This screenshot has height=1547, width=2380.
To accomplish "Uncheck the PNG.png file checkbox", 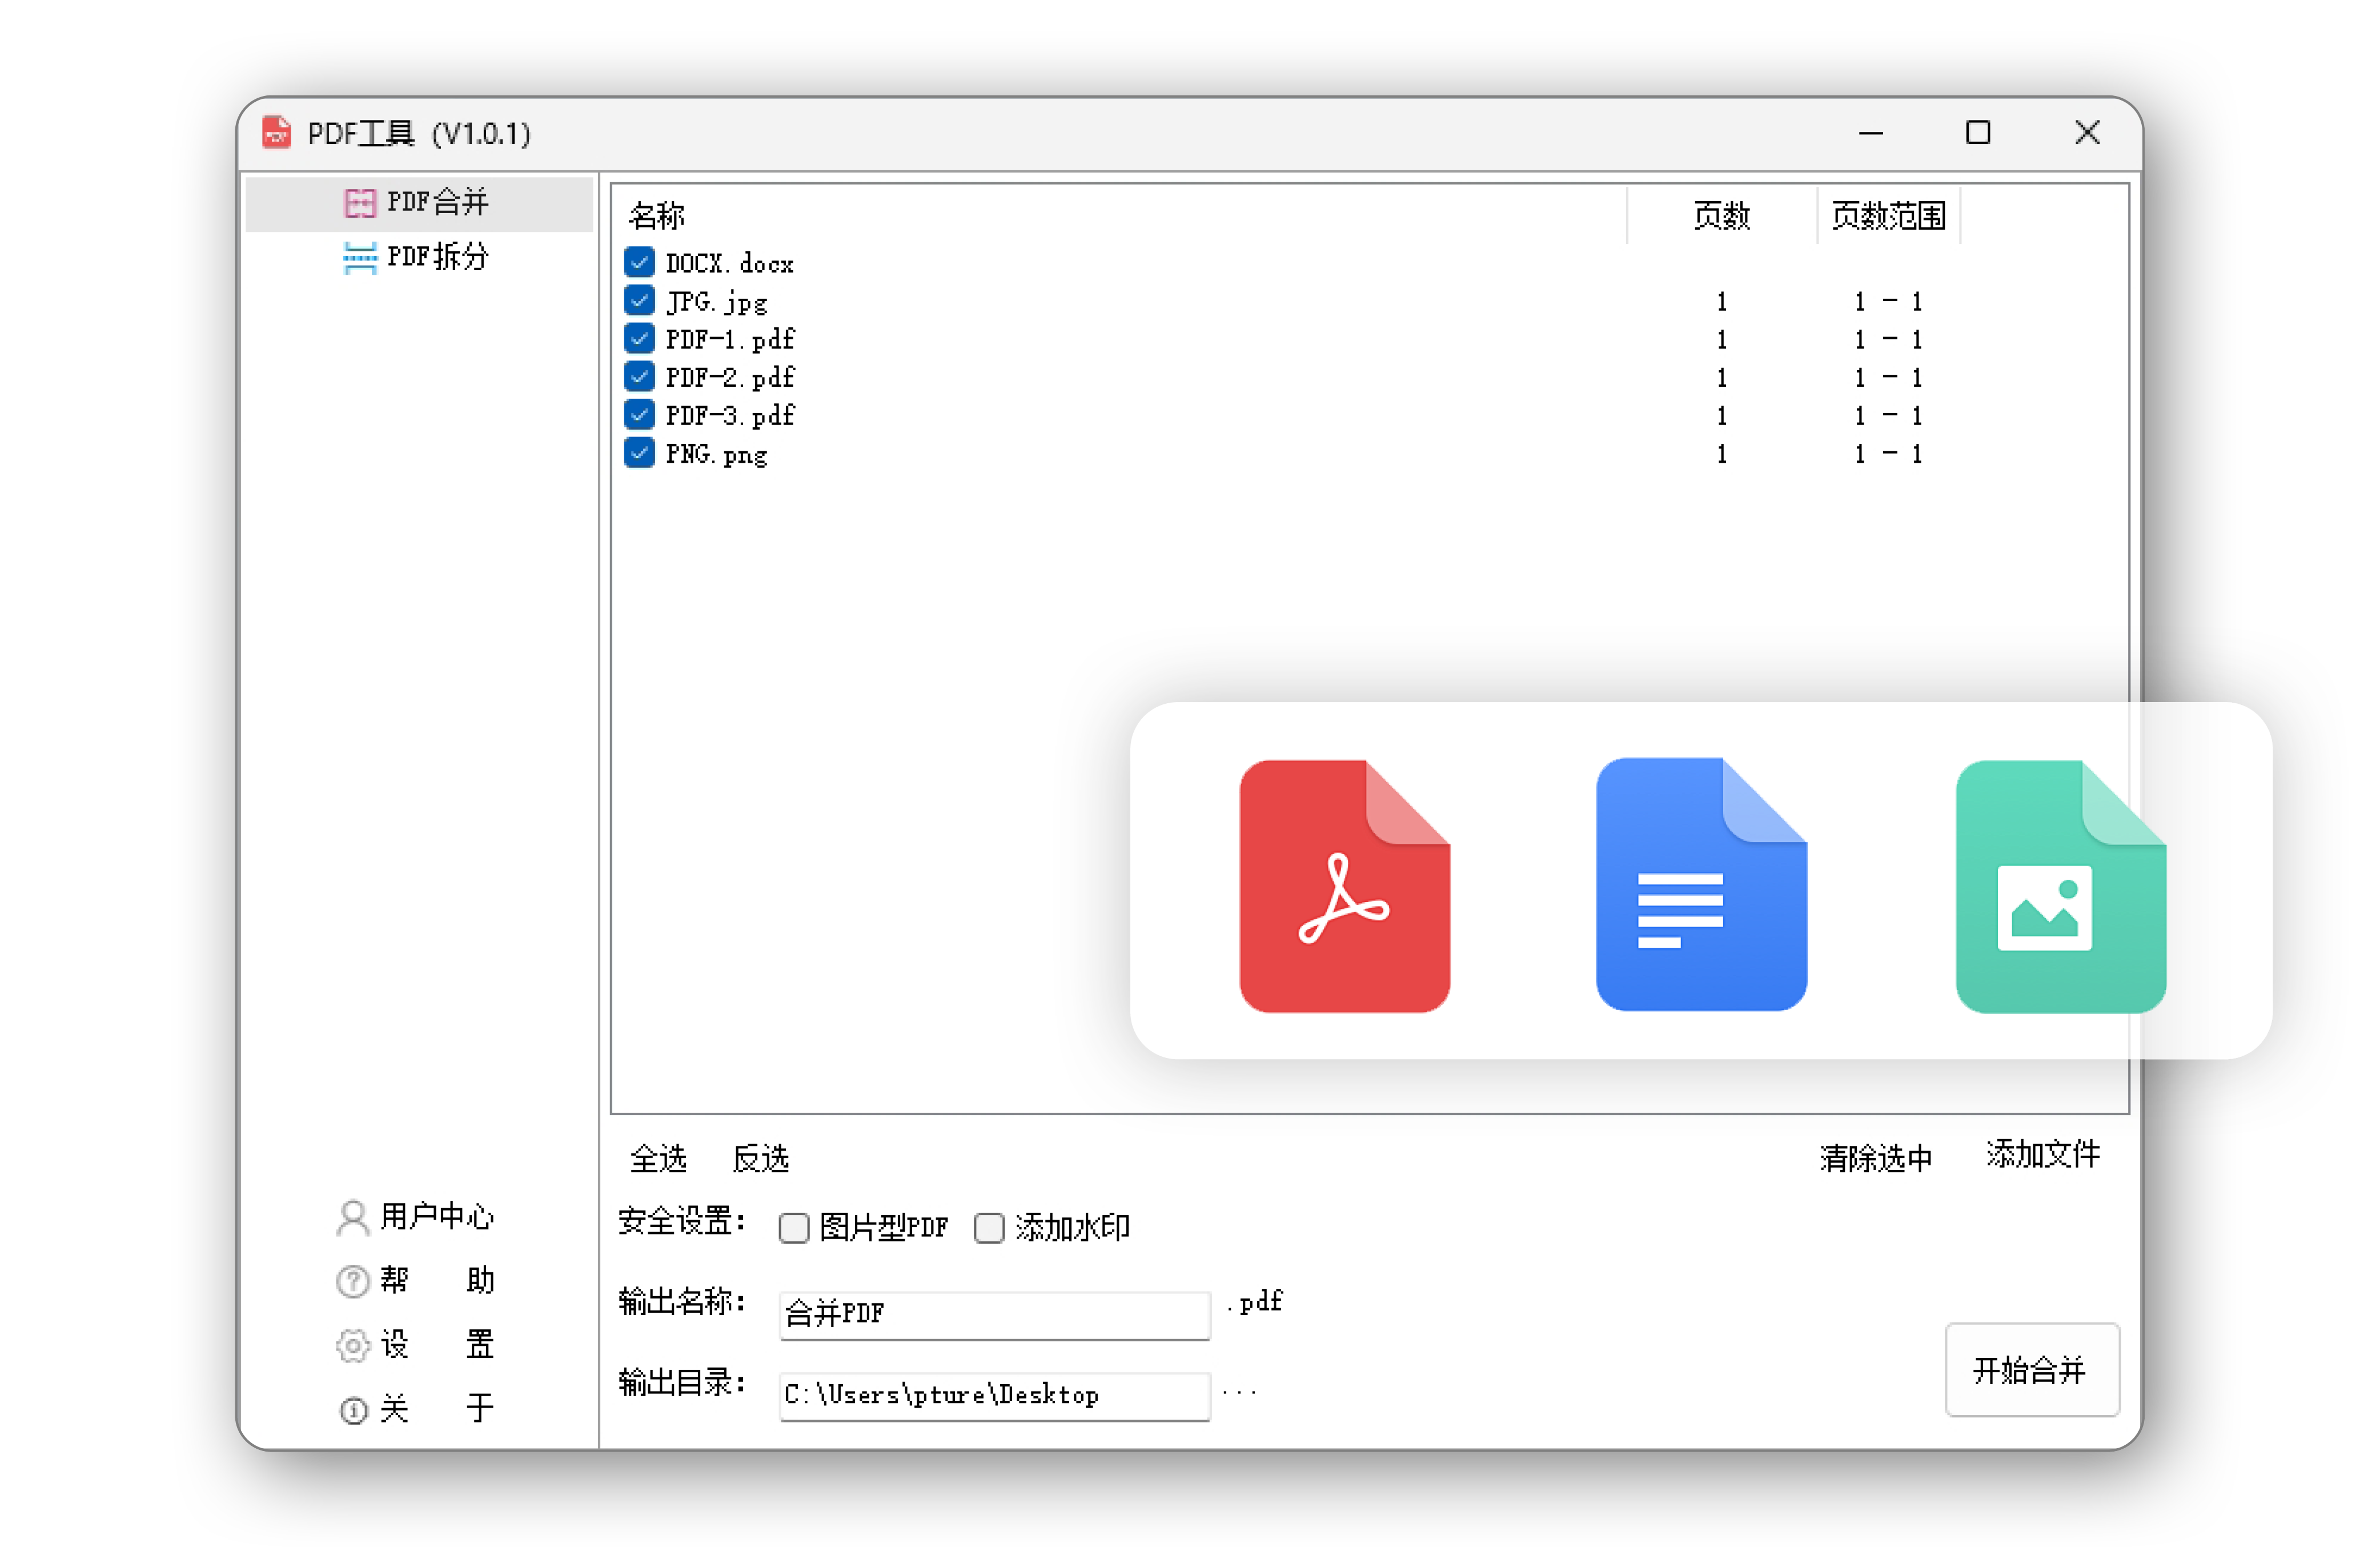I will tap(639, 452).
